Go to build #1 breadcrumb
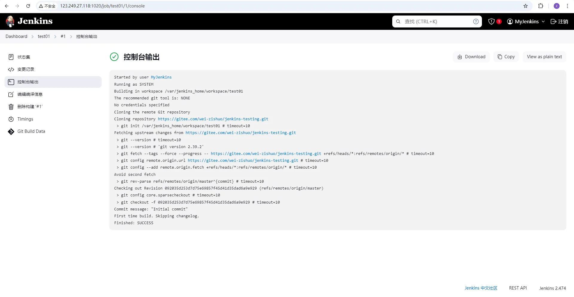The image size is (574, 297). (x=63, y=36)
